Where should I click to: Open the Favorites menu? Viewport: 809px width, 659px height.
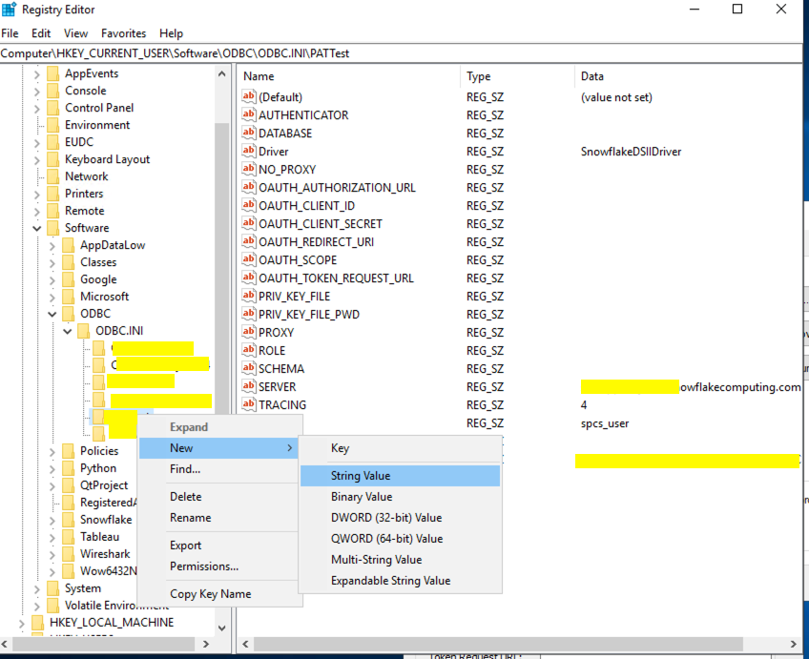(x=123, y=32)
